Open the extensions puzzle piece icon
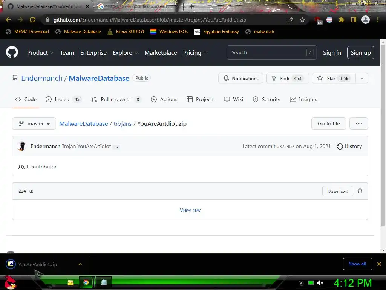Viewport: 386px width, 290px height. (341, 20)
